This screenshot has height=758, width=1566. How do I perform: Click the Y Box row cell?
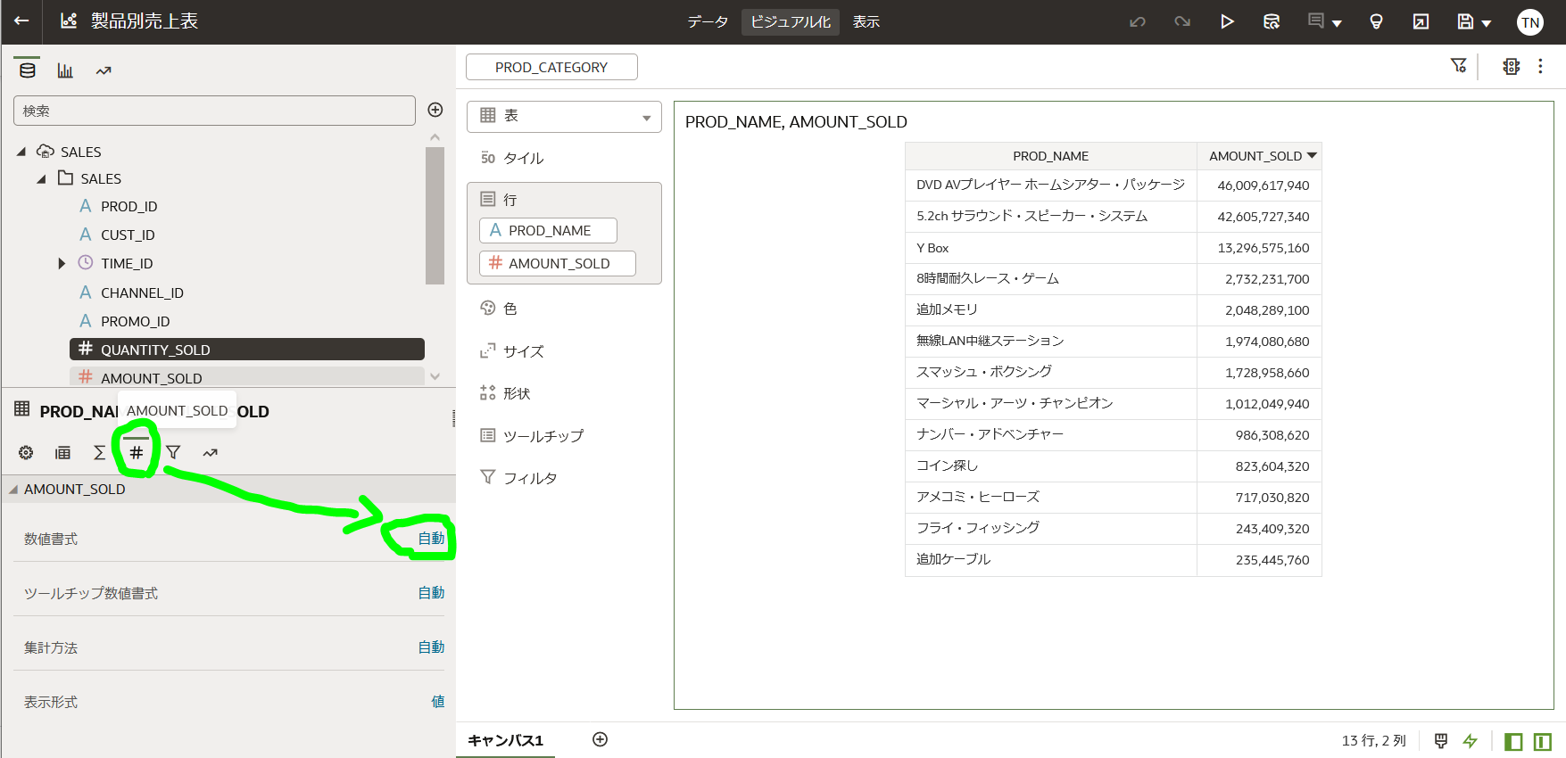click(1051, 248)
